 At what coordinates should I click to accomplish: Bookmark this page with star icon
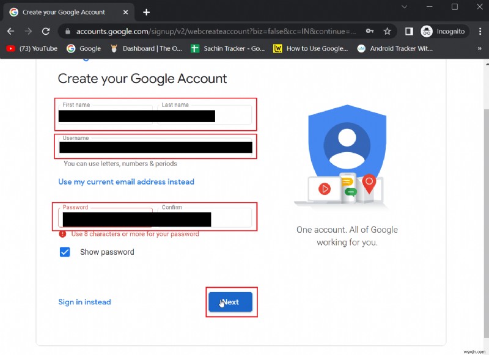387,31
